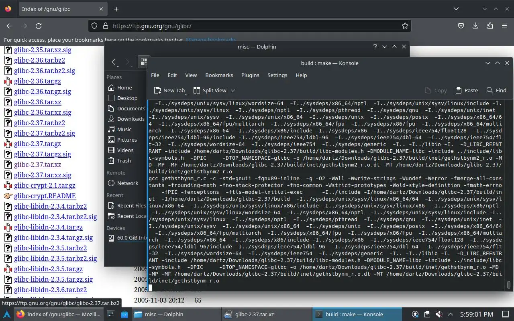Close the Index of /gnu/glibc tab

point(101,9)
